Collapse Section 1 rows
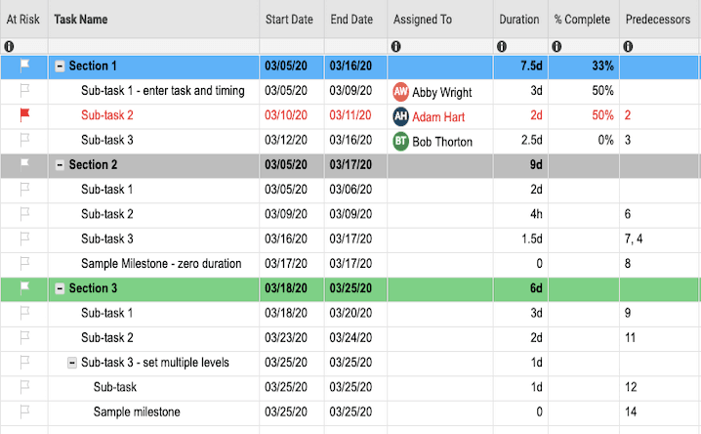The image size is (701, 434). coord(60,66)
